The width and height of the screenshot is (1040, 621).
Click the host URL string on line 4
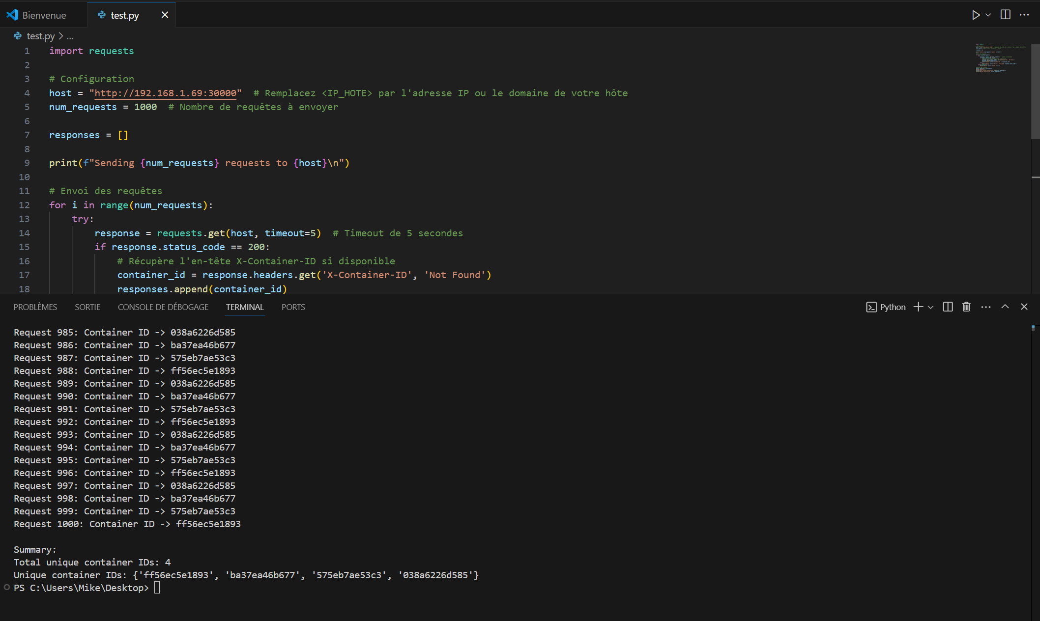coord(166,93)
